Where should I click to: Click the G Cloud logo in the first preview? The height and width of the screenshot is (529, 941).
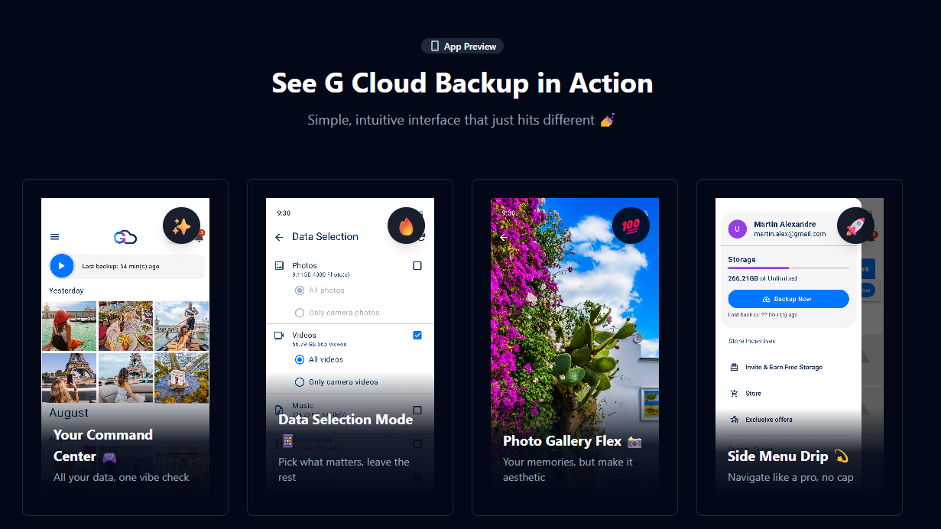pyautogui.click(x=125, y=237)
